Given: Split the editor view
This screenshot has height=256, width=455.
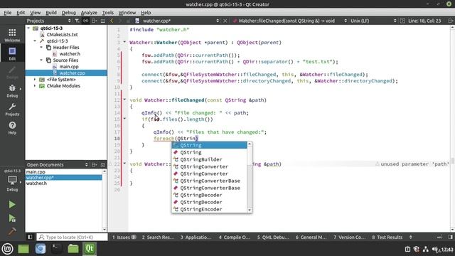Looking at the screenshot, I should (450, 21).
